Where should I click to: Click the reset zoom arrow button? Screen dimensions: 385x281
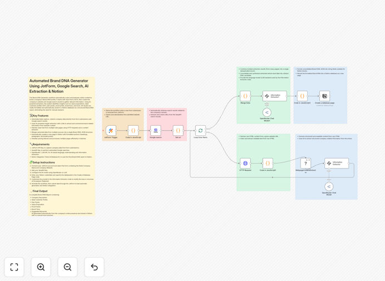pyautogui.click(x=94, y=267)
